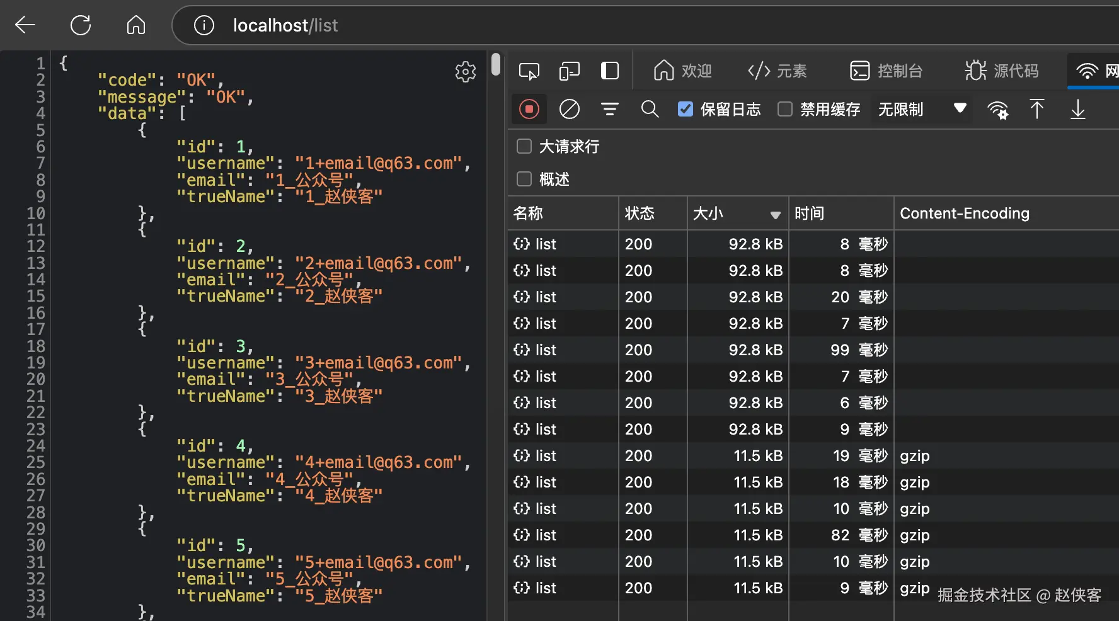The image size is (1119, 621).
Task: Sort requests by 大小 column
Action: (x=738, y=214)
